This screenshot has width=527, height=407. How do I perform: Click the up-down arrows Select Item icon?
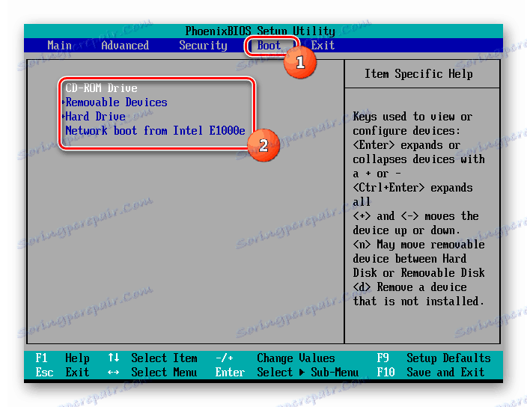pyautogui.click(x=114, y=358)
